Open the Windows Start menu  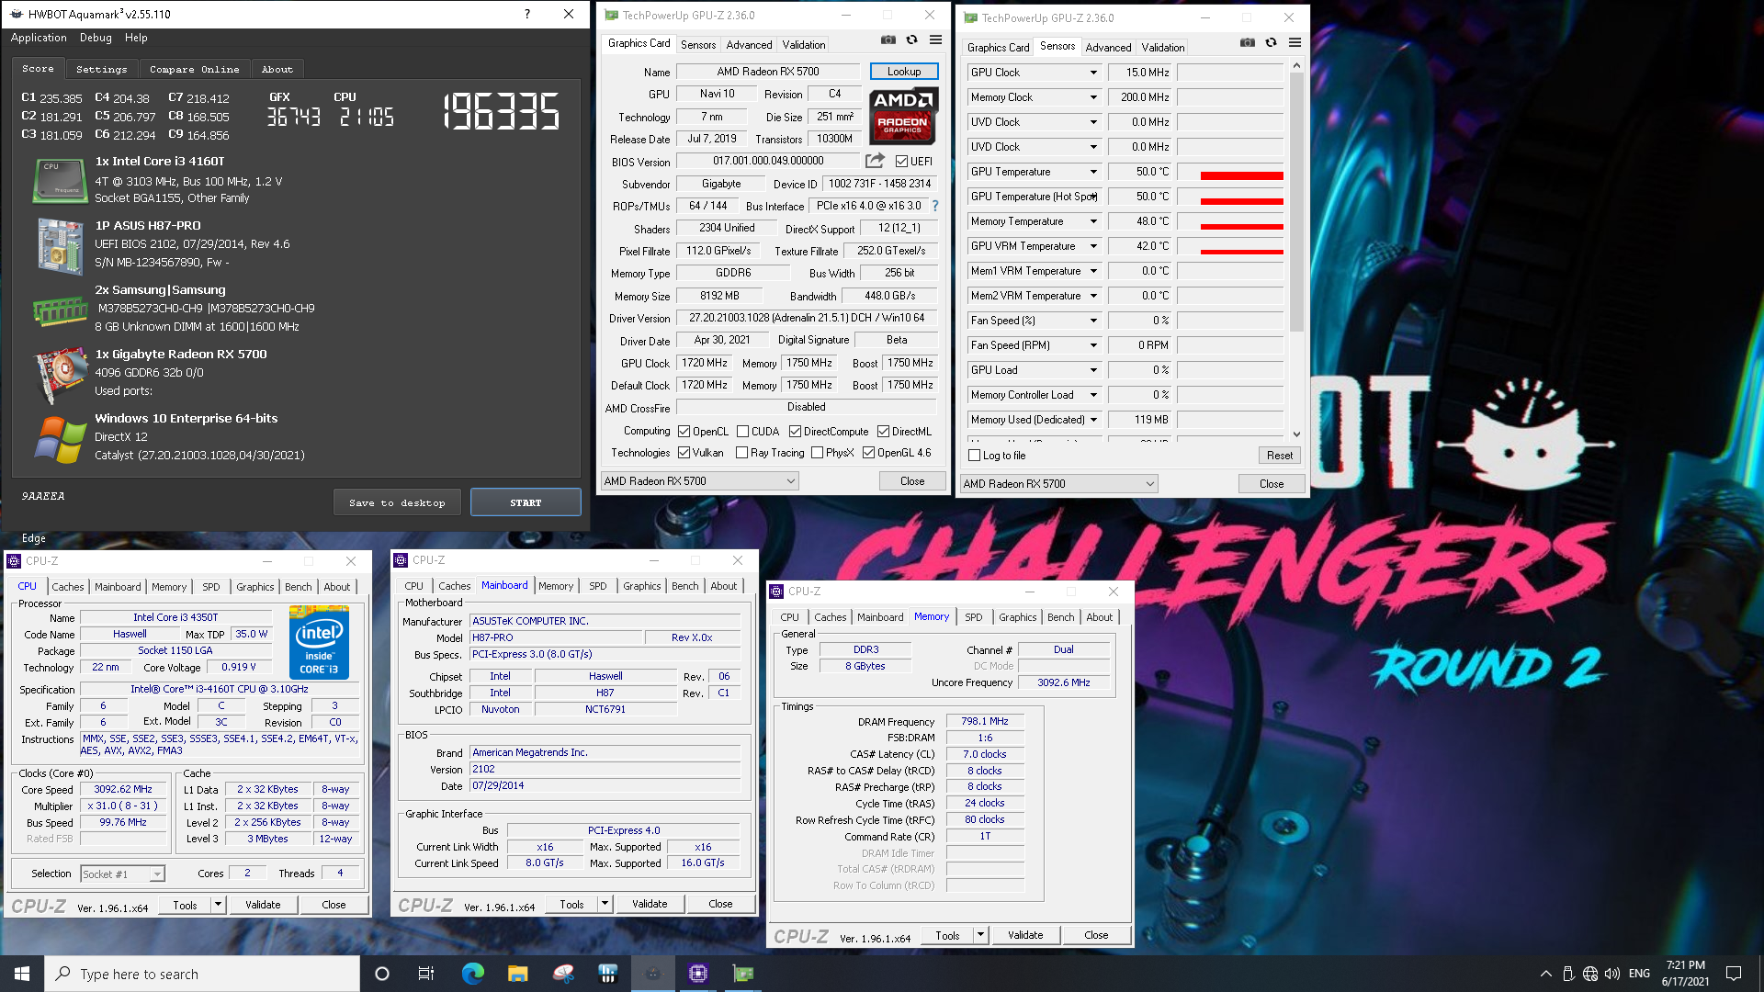22,974
